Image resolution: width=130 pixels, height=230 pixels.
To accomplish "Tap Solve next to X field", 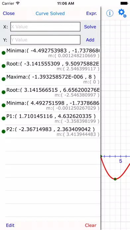I will [x=90, y=27].
